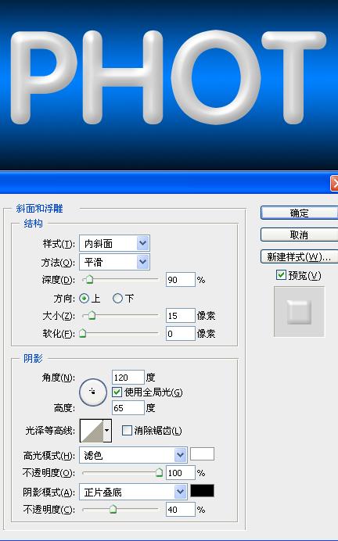The height and width of the screenshot is (541, 338).
Task: Close the layer style dialog
Action: point(334,183)
